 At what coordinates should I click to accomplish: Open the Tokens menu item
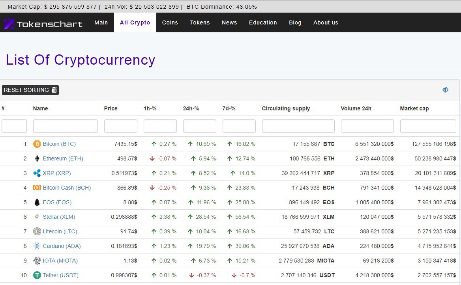[x=200, y=22]
